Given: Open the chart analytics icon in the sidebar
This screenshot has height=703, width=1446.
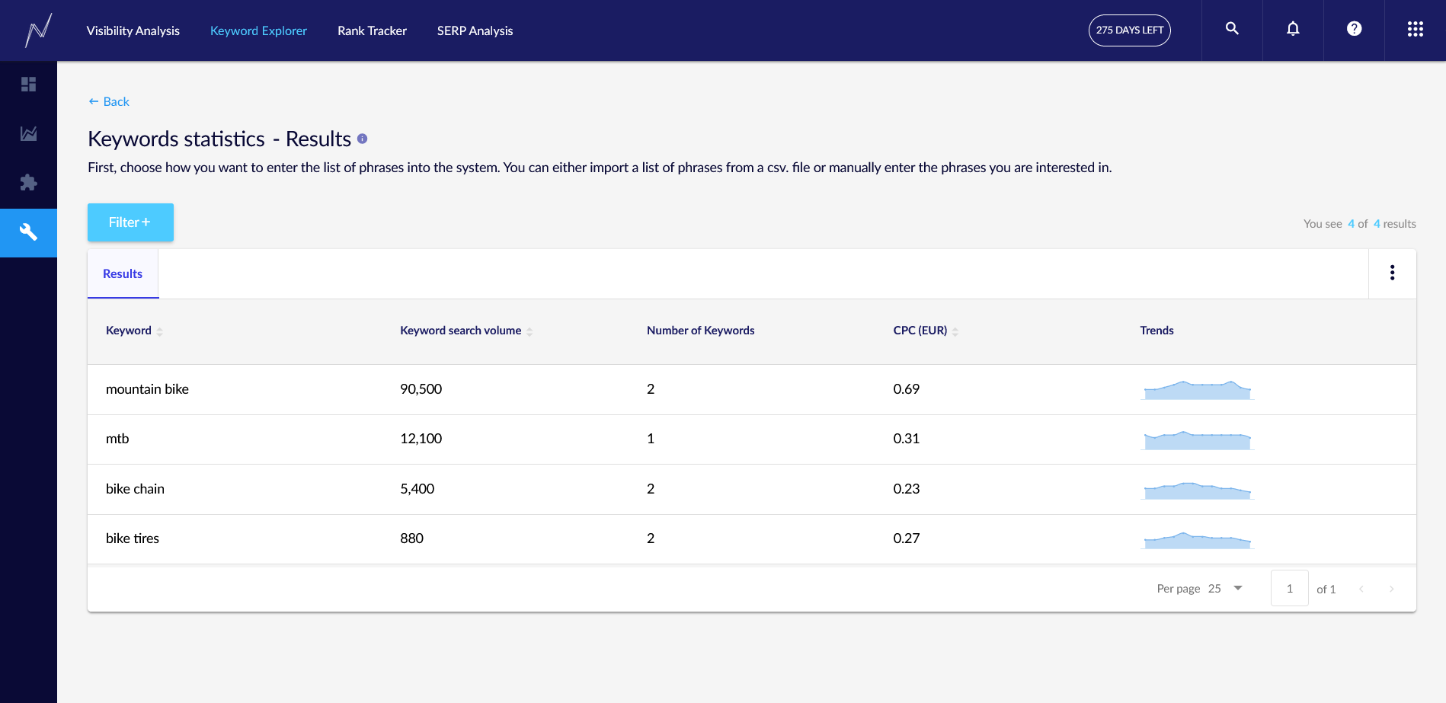Looking at the screenshot, I should tap(28, 134).
